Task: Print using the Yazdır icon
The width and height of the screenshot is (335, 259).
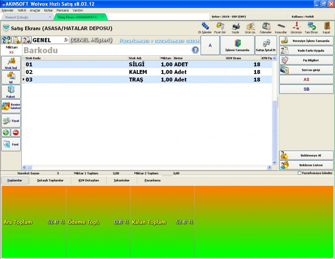Action: pos(235,28)
